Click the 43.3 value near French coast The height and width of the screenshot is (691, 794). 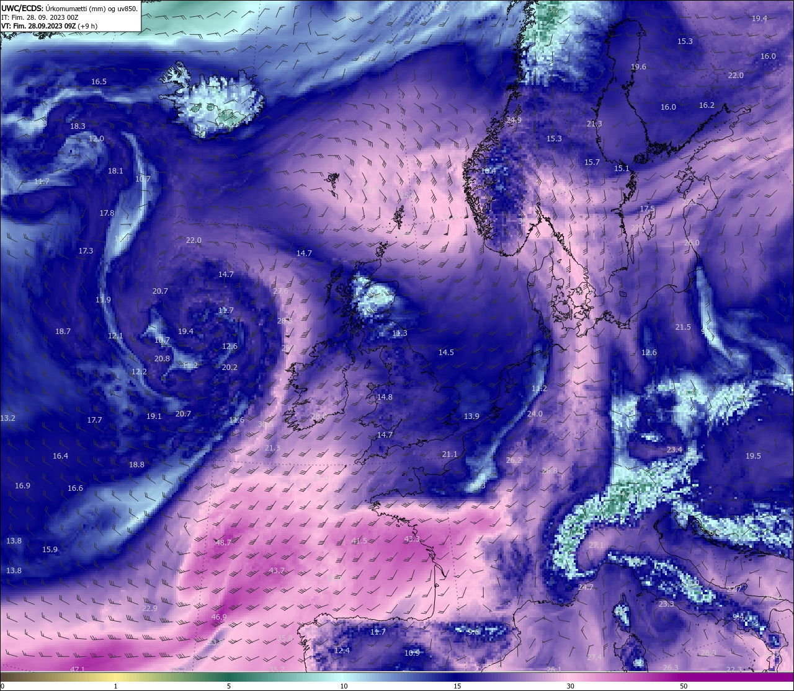point(412,539)
